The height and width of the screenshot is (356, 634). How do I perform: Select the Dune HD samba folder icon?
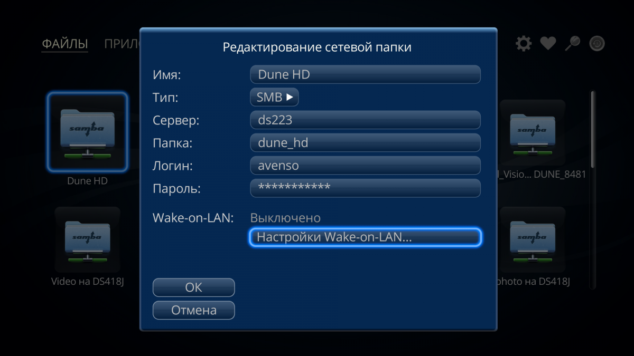(87, 132)
